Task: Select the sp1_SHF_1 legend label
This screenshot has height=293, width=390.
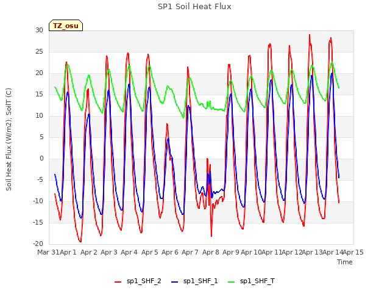Action: click(x=200, y=281)
